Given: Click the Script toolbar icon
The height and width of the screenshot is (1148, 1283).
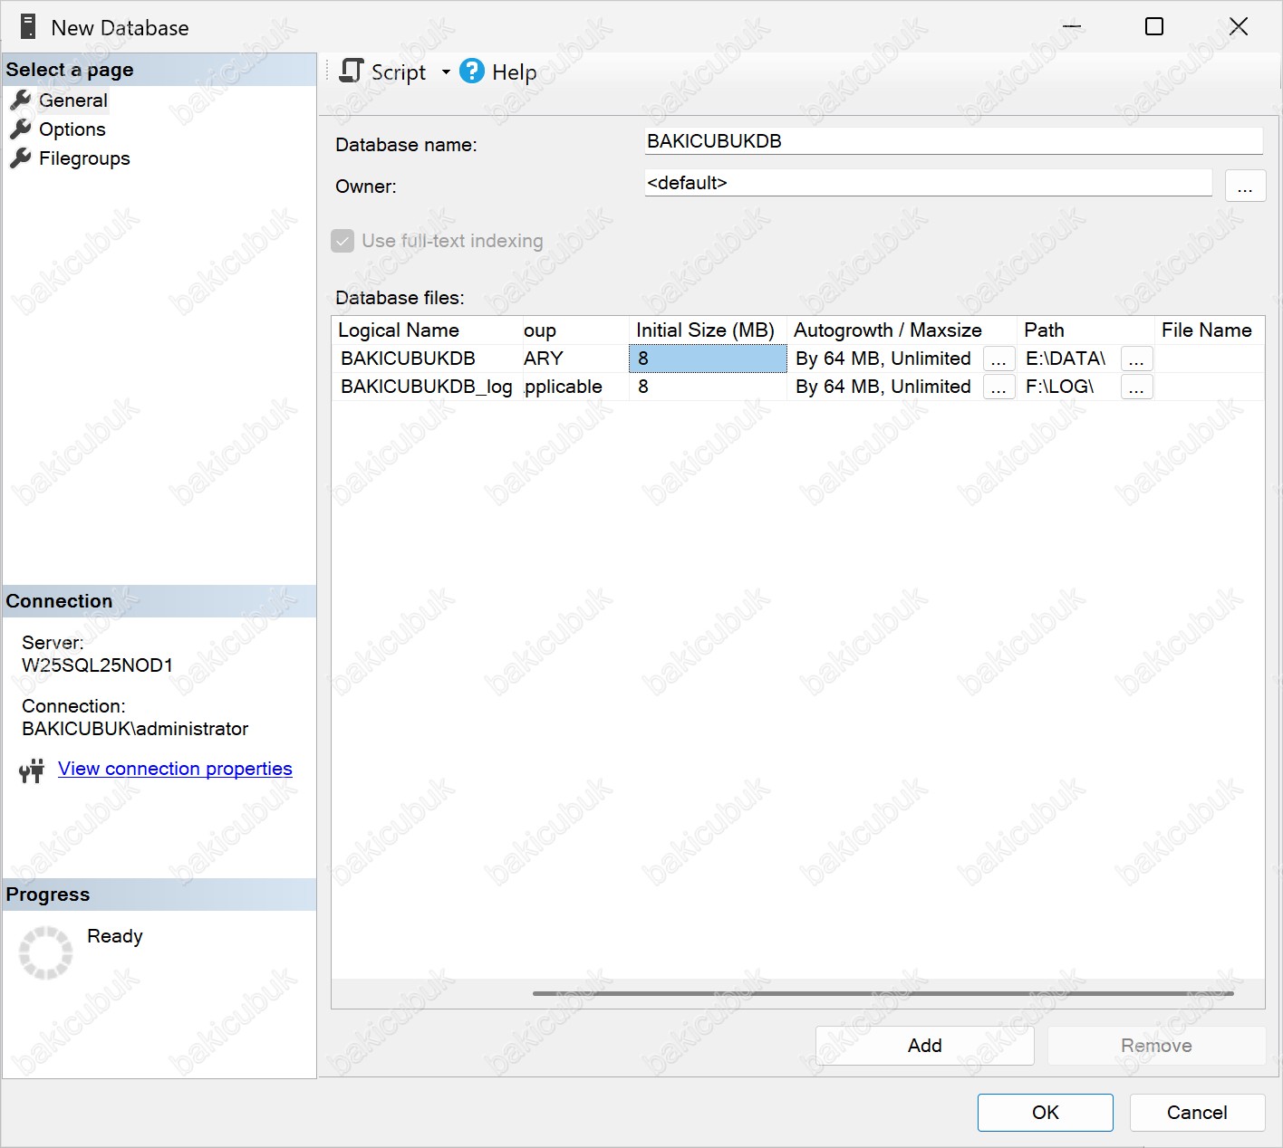Looking at the screenshot, I should [352, 72].
